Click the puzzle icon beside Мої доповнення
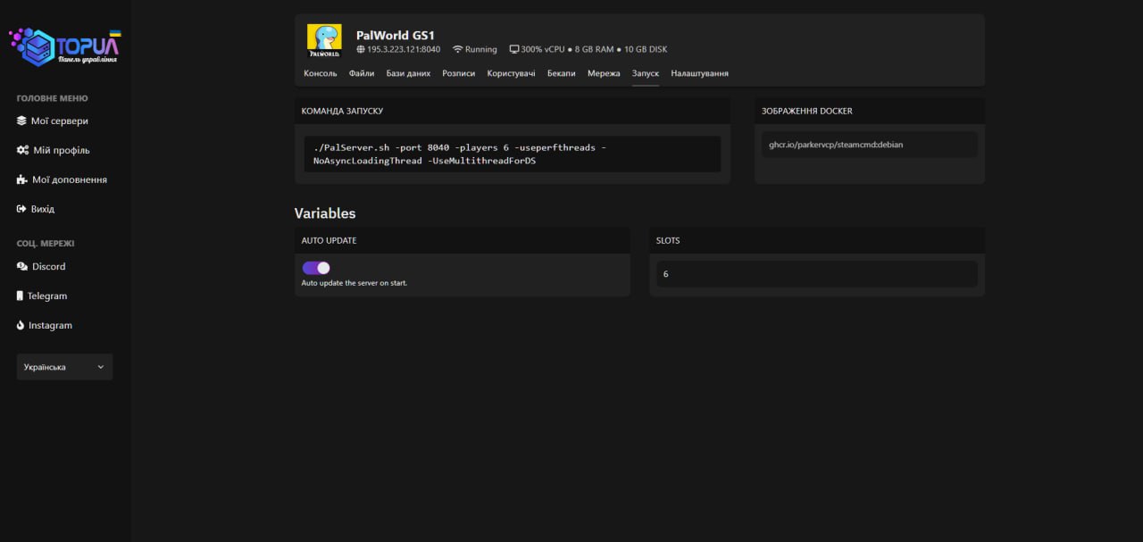 click(22, 179)
